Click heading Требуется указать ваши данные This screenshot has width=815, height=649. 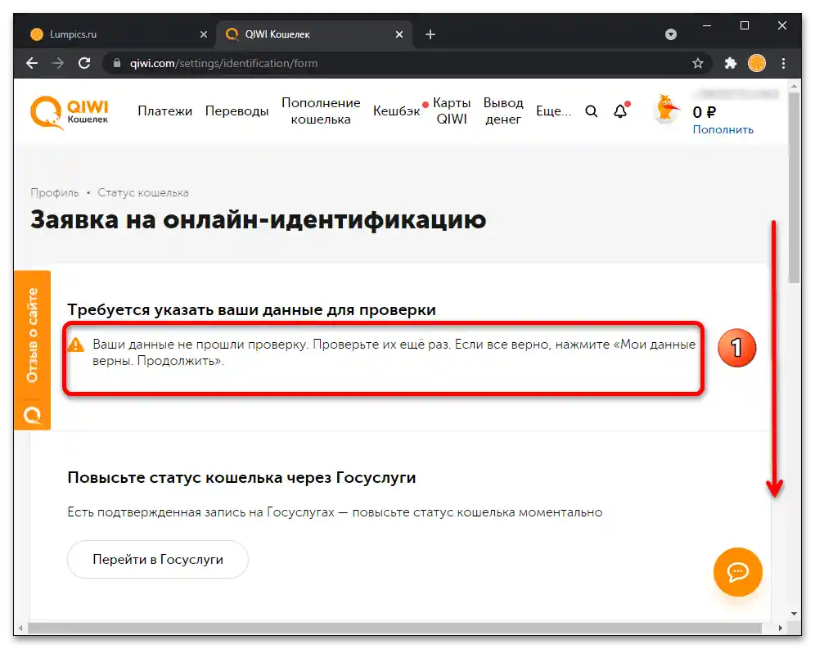[251, 309]
